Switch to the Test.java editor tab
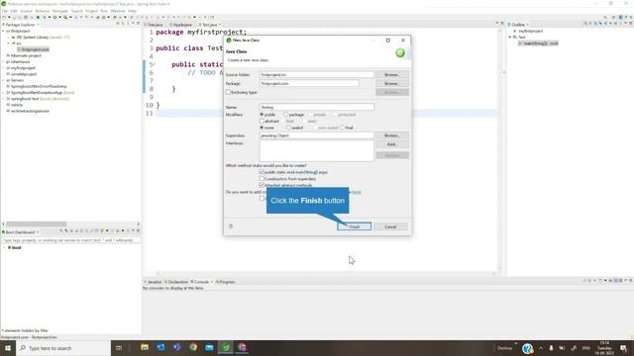Image resolution: width=634 pixels, height=356 pixels. (209, 25)
